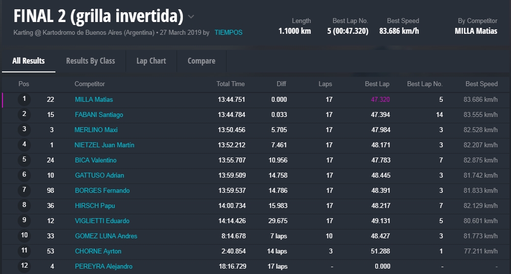Expand the FINAL 2 title dropdown chevron
Screen dimensions: 511x274
pos(191,17)
